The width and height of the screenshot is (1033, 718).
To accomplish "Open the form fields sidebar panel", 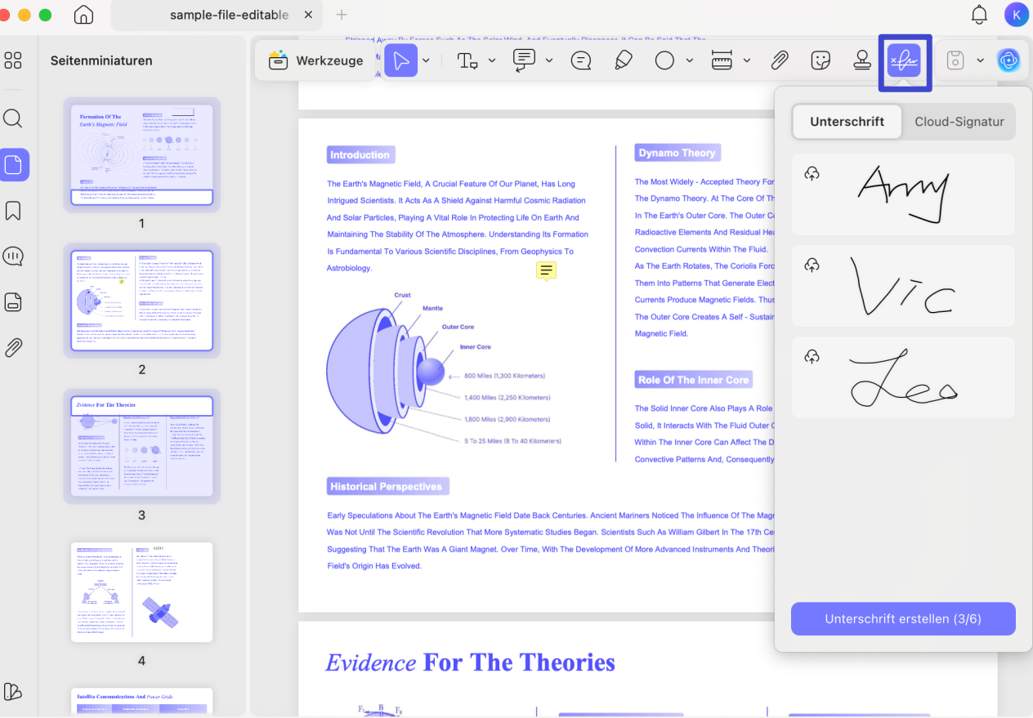I will click(x=13, y=302).
